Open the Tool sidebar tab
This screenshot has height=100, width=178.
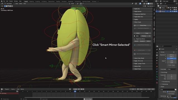point(154,14)
